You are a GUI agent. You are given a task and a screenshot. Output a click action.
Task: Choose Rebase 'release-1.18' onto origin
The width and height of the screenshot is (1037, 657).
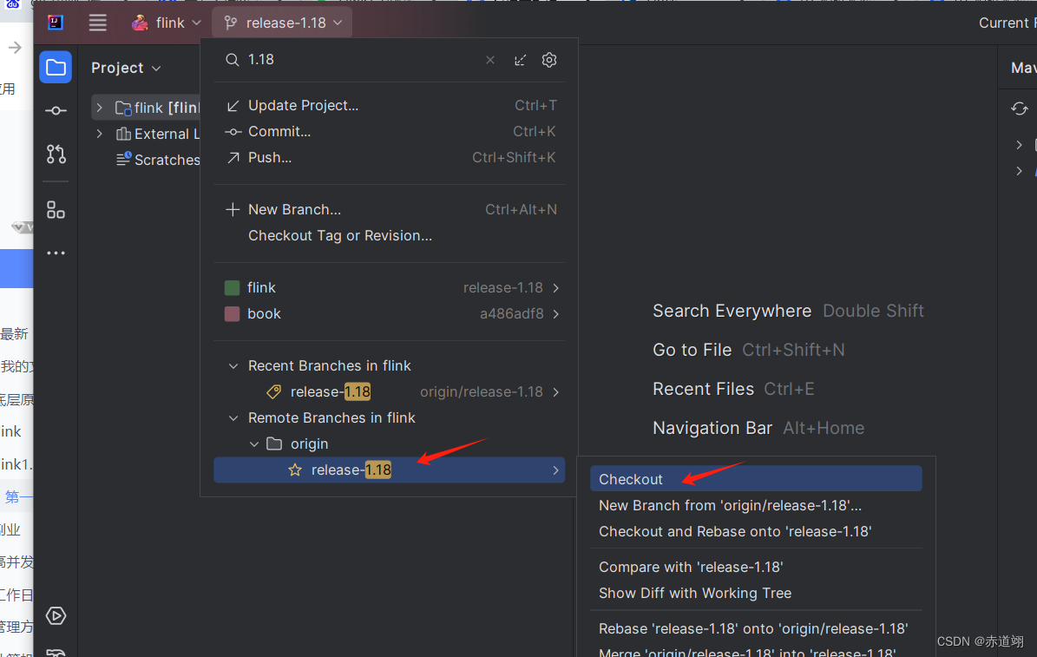(756, 628)
